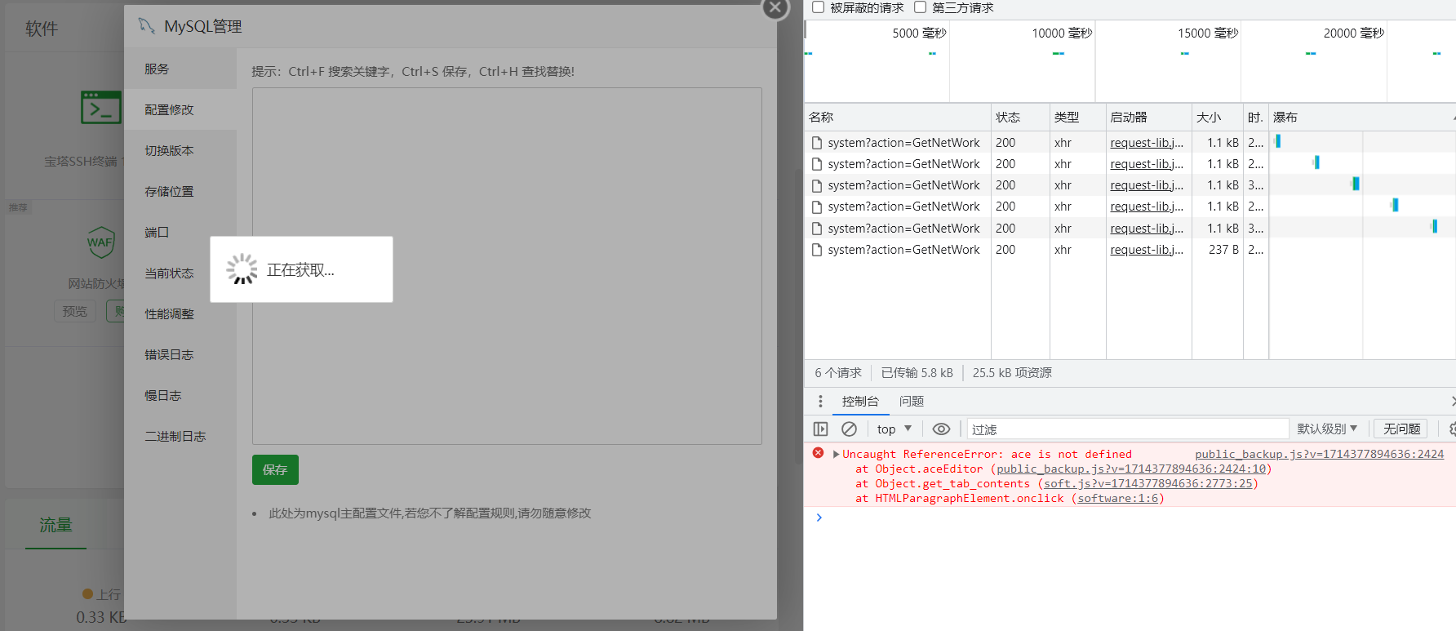This screenshot has width=1456, height=631.
Task: Click the 15000 毫秒 timeline marker
Action: click(1208, 33)
